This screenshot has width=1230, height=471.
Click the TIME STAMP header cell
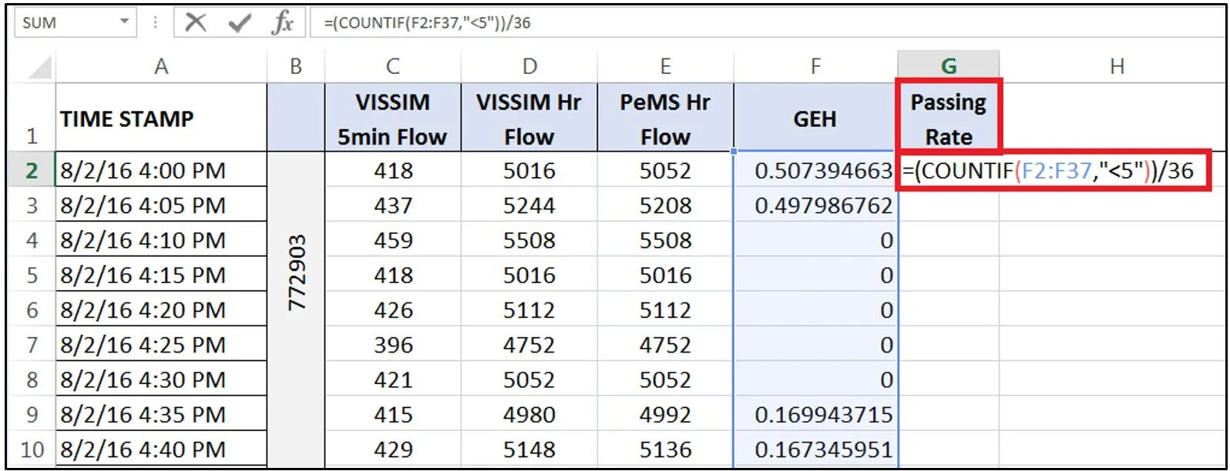coord(161,118)
